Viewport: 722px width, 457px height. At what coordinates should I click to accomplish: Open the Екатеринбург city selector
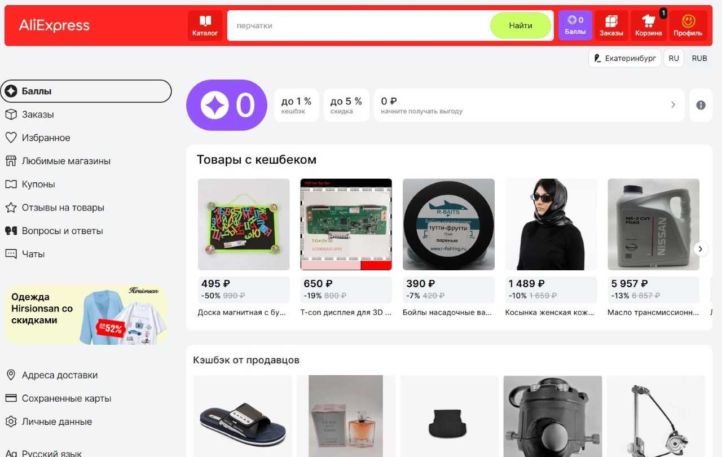pyautogui.click(x=624, y=58)
